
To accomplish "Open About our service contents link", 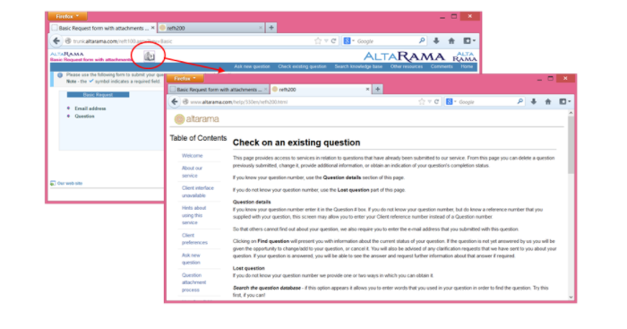I will [192, 172].
